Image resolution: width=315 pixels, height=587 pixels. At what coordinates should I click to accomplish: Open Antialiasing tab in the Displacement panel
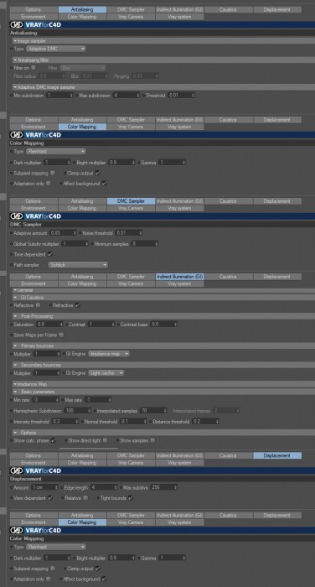click(82, 455)
